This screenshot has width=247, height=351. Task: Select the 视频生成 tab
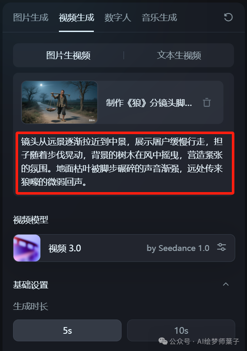pos(77,18)
